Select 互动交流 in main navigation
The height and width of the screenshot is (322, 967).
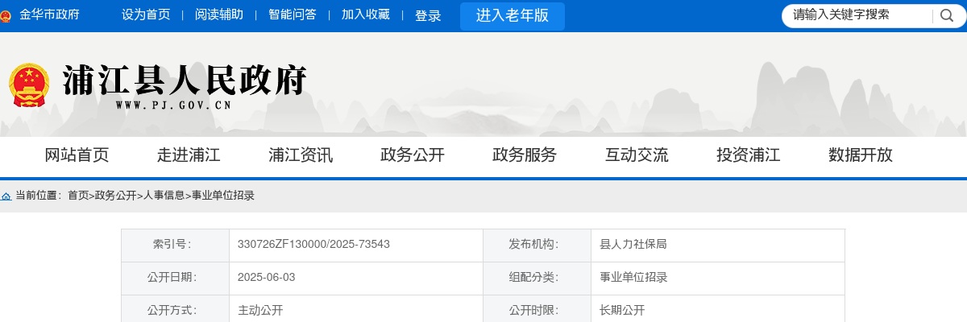coord(637,155)
